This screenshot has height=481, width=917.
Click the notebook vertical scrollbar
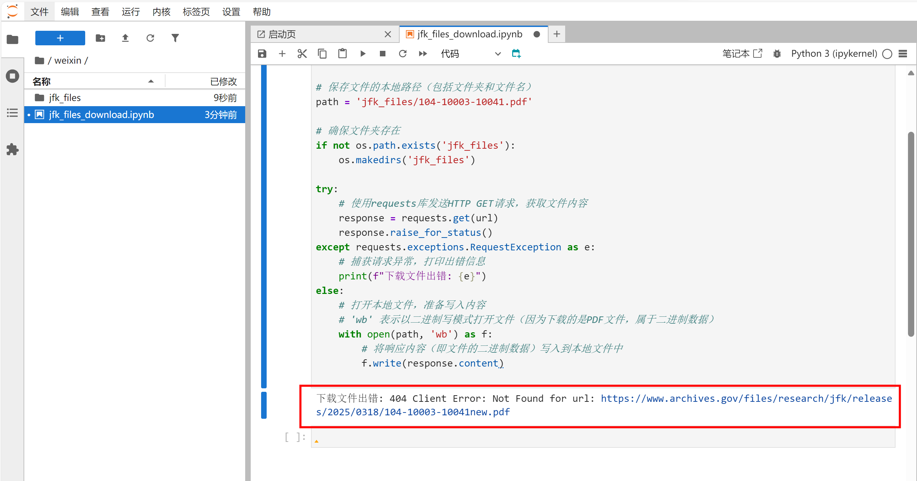(x=910, y=235)
